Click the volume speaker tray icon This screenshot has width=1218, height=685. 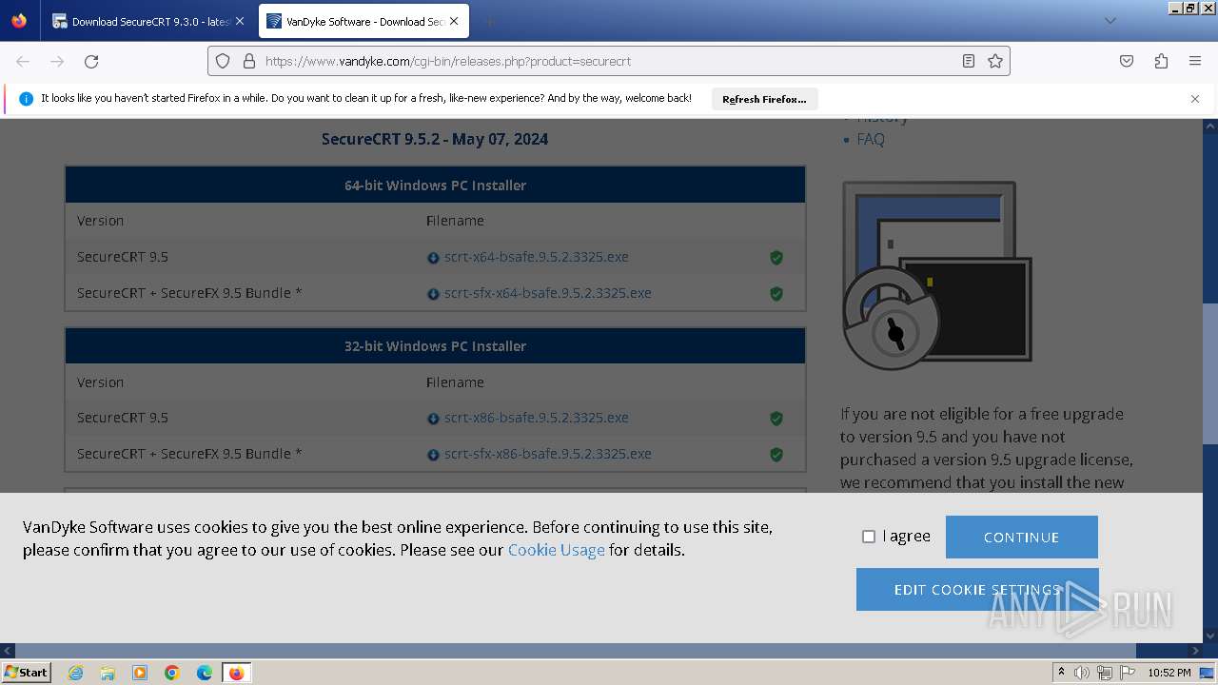pos(1082,673)
